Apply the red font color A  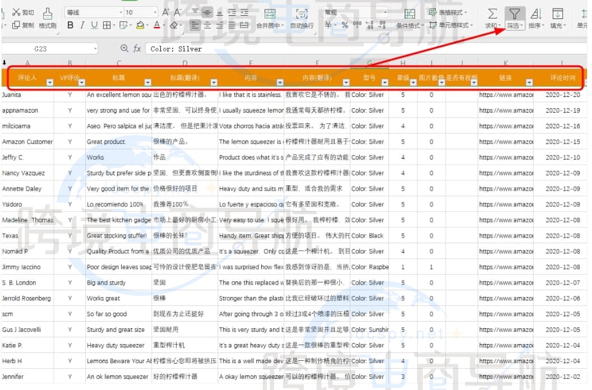[x=157, y=25]
